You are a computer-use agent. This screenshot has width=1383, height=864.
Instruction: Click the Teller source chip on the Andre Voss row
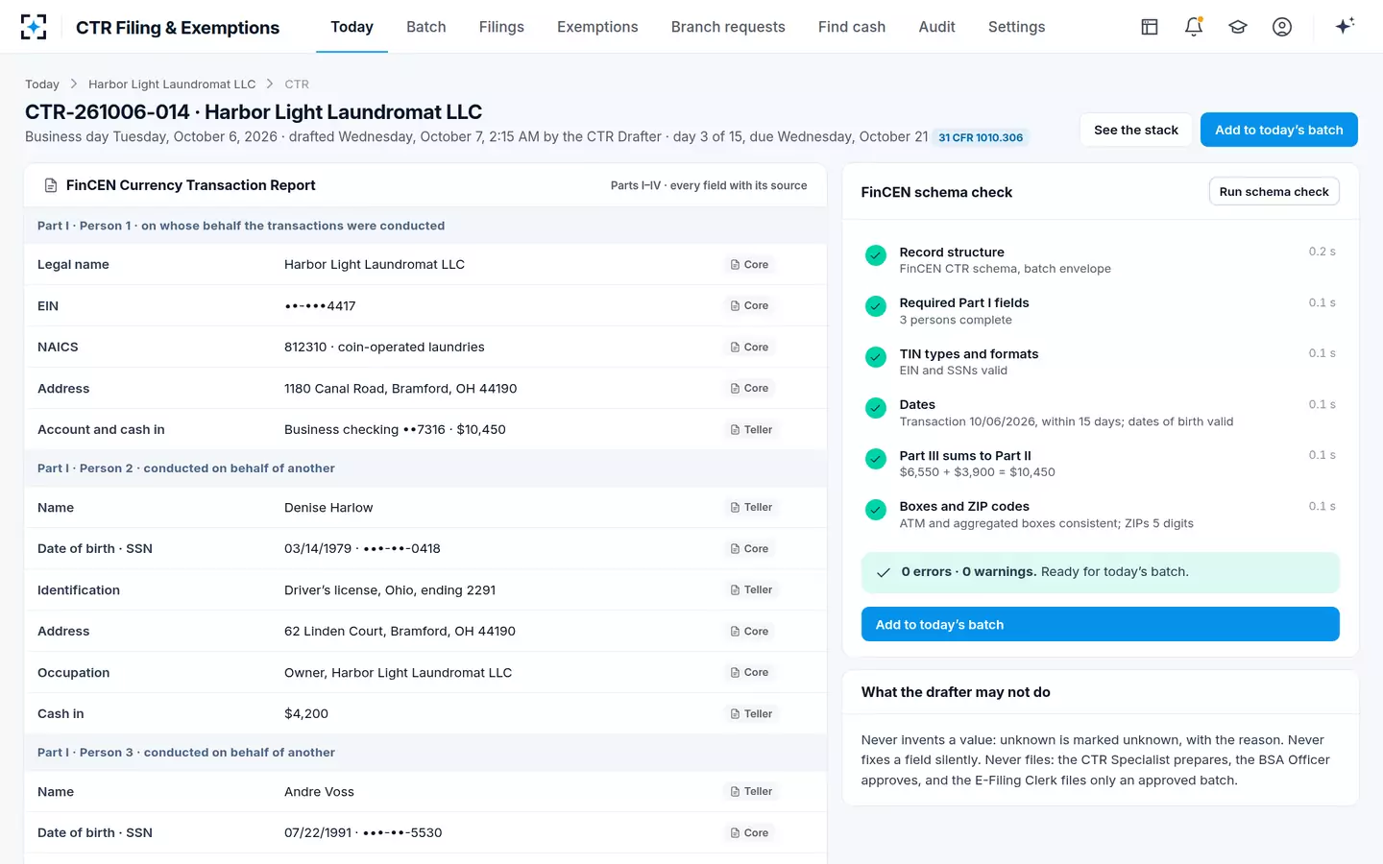(x=751, y=791)
